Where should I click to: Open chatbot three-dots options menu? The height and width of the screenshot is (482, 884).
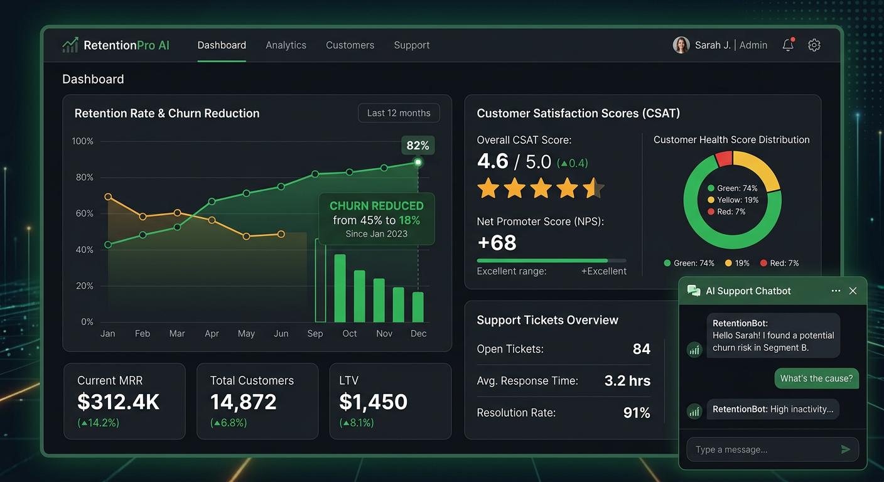pyautogui.click(x=836, y=291)
